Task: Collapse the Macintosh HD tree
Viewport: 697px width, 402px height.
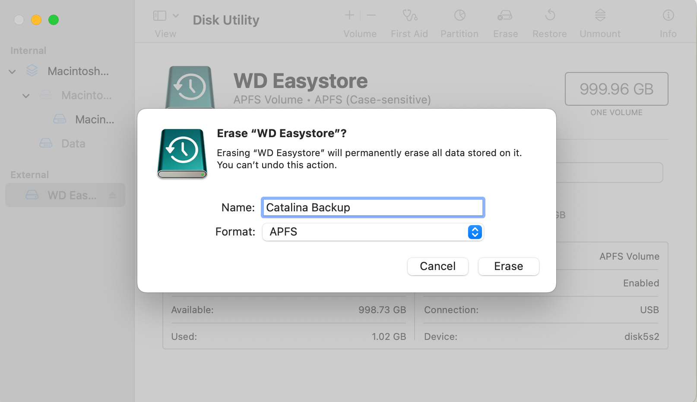Action: tap(12, 71)
